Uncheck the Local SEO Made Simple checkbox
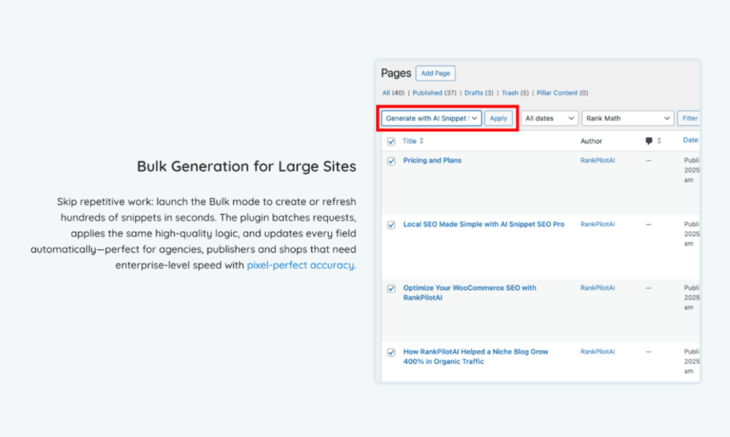The height and width of the screenshot is (437, 730). [391, 225]
